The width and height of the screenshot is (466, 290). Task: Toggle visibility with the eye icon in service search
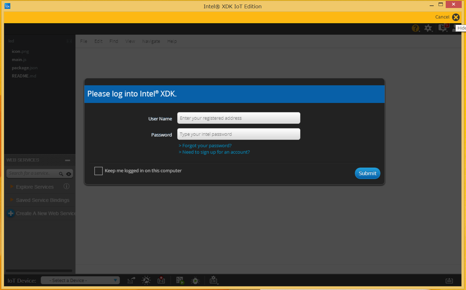(69, 174)
